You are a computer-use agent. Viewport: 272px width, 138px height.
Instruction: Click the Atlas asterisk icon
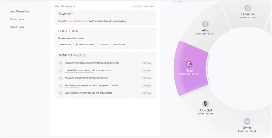(205, 24)
